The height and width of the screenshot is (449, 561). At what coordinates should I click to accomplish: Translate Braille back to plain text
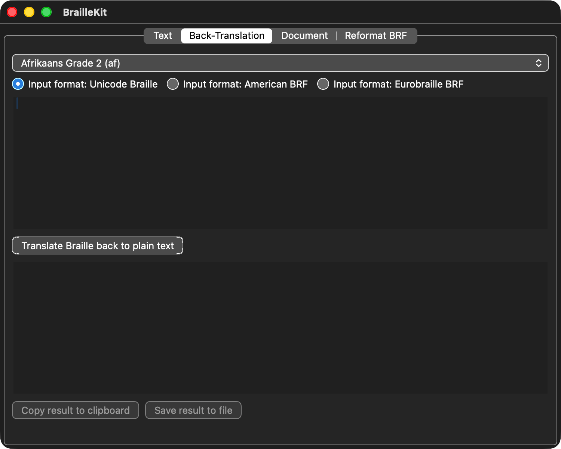98,245
